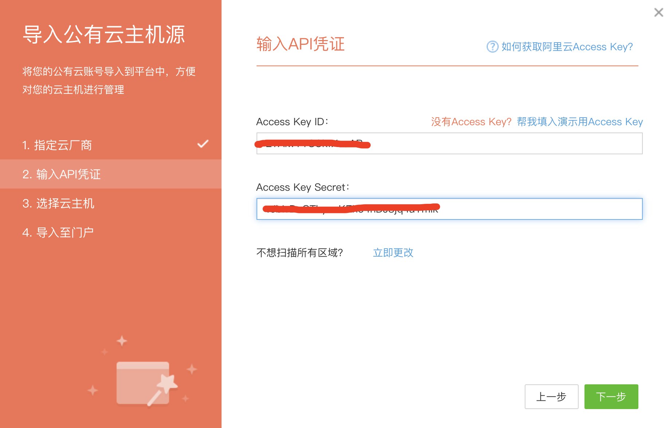This screenshot has width=669, height=428.
Task: Click the question mark help icon
Action: [492, 47]
